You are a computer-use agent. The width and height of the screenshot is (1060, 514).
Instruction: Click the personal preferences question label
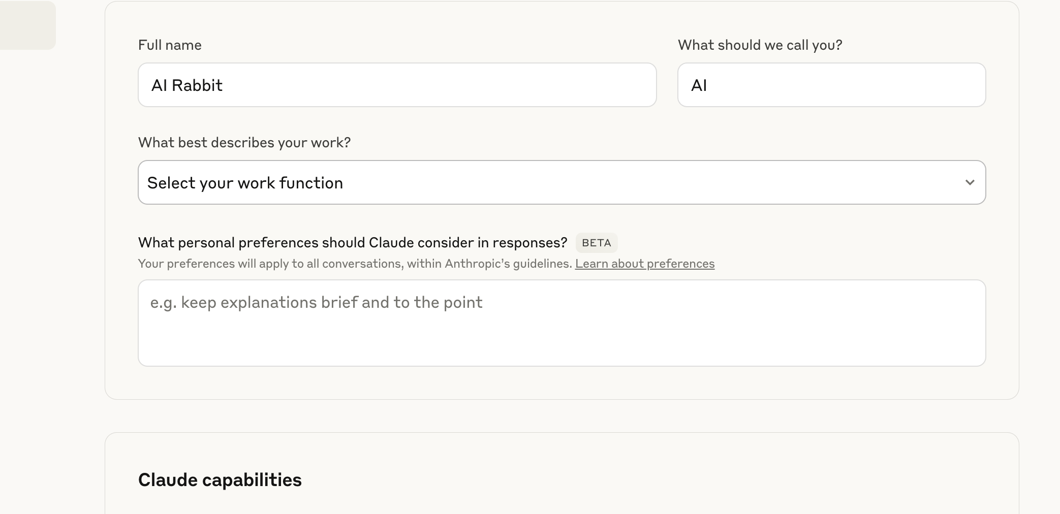352,243
